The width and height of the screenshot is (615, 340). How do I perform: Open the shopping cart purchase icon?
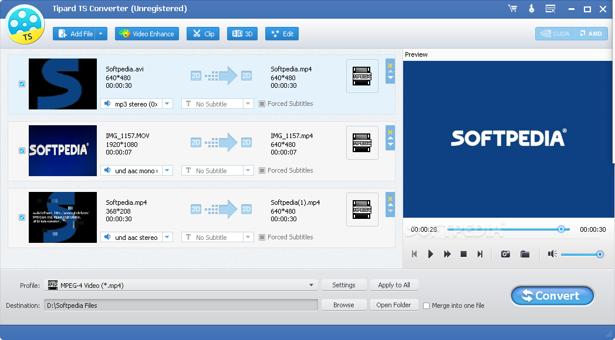[x=513, y=9]
